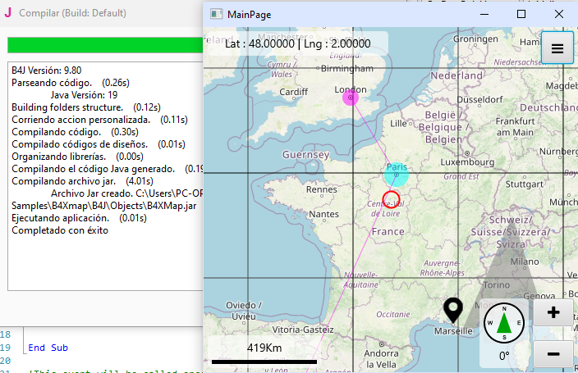Select the 'Ejecutando aplicación.' log line
Viewport: 578px width, 373px height.
click(79, 218)
